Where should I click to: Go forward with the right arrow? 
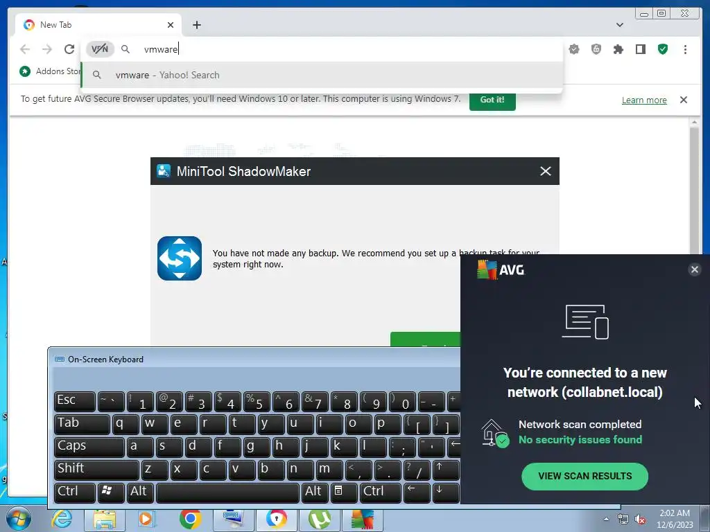click(47, 49)
